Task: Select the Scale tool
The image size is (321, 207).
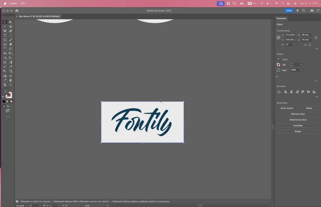Action: 11,49
